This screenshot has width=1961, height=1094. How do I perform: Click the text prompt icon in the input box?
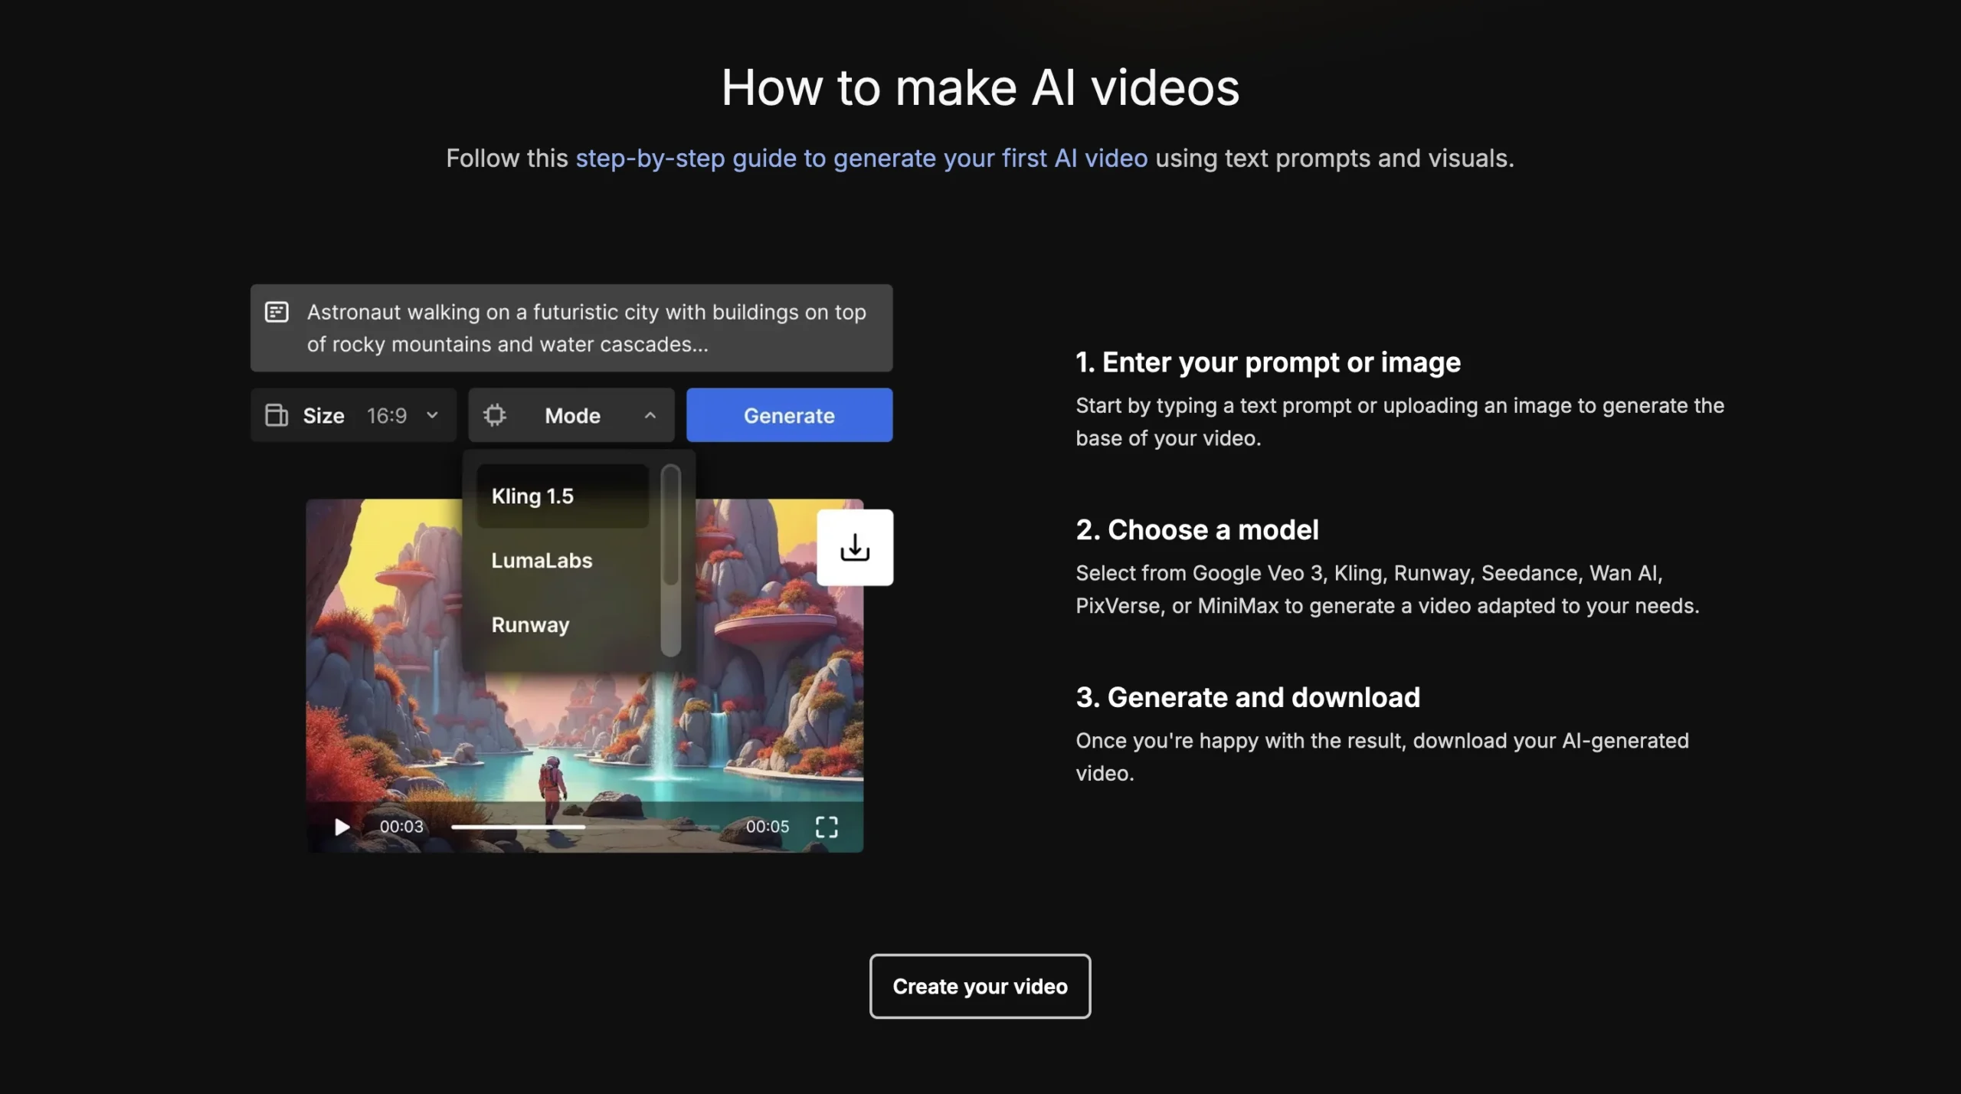(x=277, y=312)
